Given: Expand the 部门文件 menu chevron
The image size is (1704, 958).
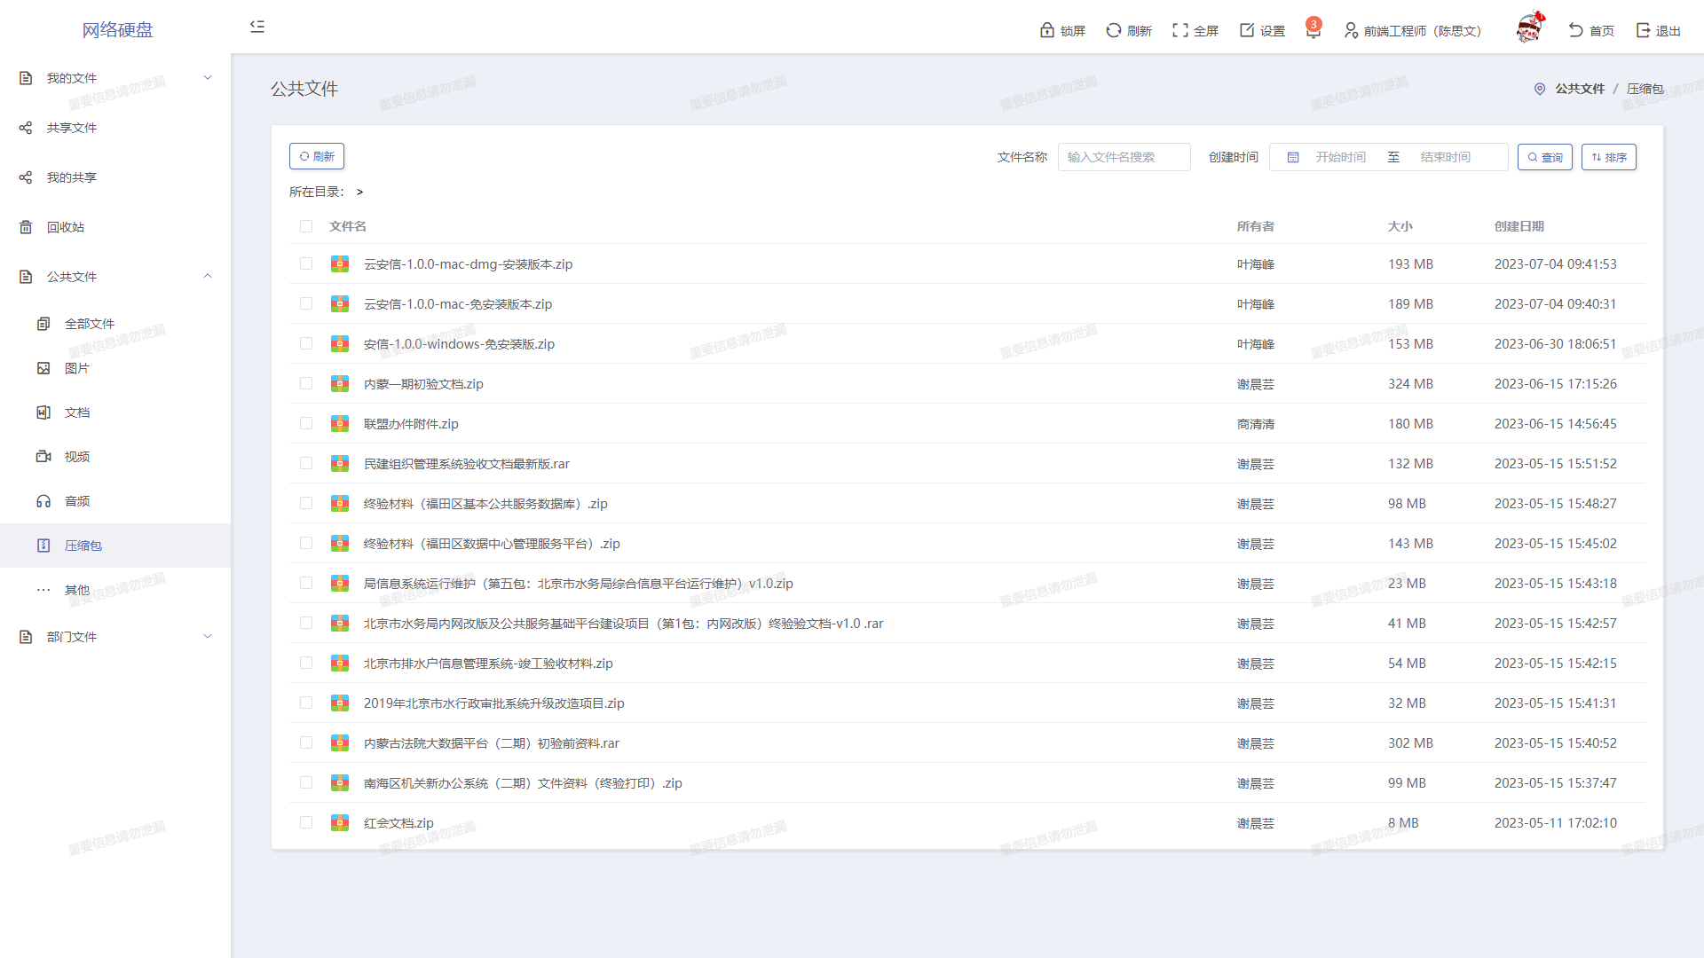Looking at the screenshot, I should pyautogui.click(x=208, y=636).
